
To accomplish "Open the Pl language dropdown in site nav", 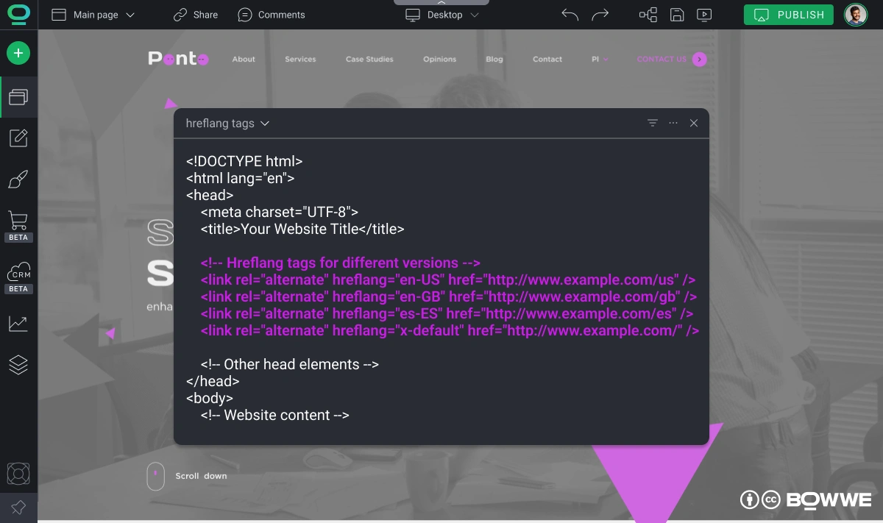I will click(600, 60).
